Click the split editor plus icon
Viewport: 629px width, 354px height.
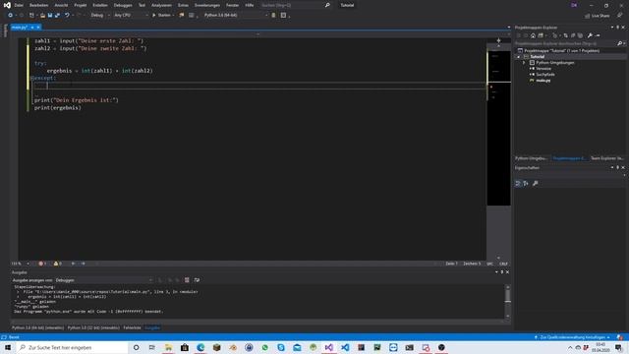click(x=498, y=40)
